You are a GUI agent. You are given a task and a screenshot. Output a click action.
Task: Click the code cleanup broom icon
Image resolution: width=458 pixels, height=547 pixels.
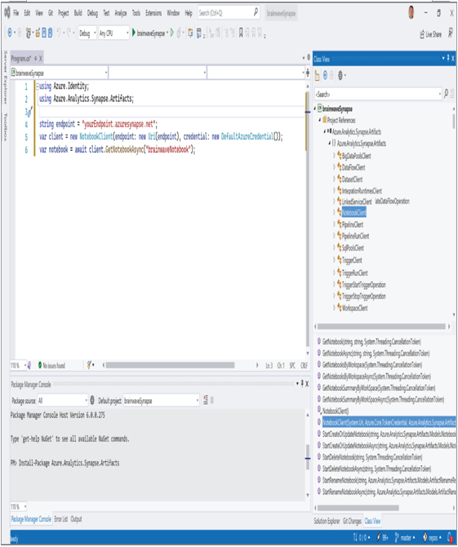[x=89, y=365]
